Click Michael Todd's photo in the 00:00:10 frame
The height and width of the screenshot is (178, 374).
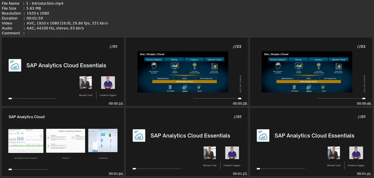pyautogui.click(x=86, y=83)
